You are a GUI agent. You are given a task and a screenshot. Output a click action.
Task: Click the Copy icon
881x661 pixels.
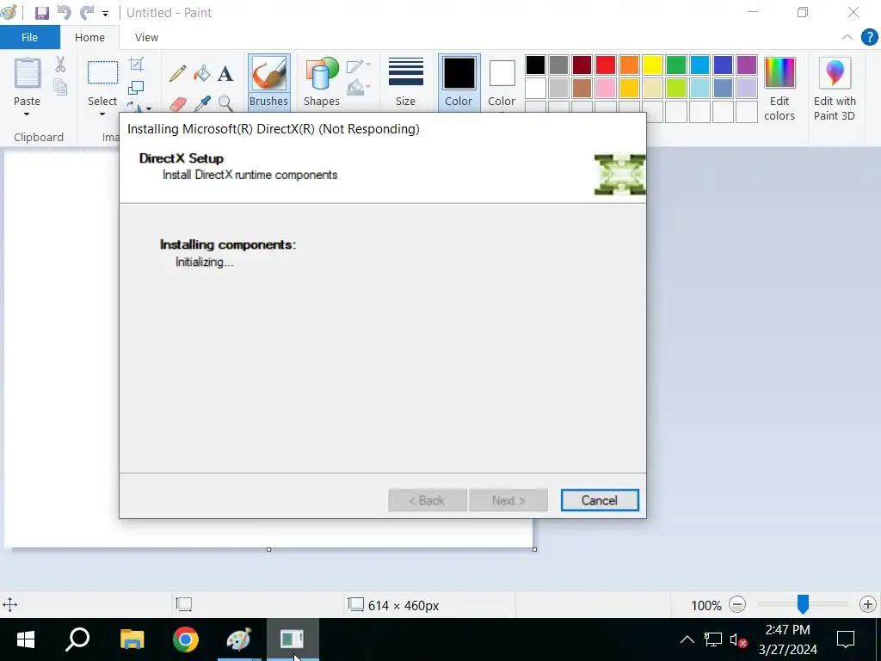60,87
